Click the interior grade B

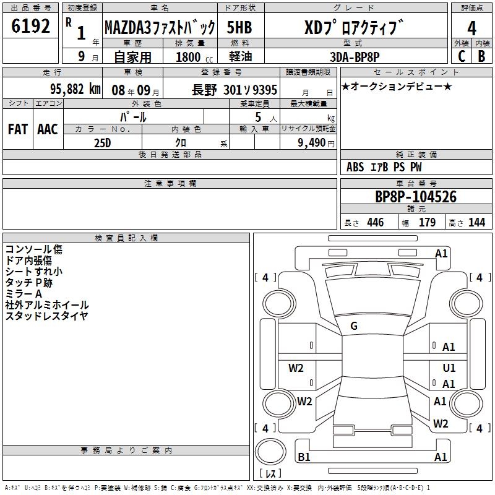pyautogui.click(x=481, y=56)
